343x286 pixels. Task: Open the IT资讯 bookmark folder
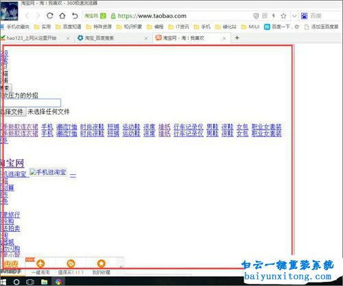[179, 27]
